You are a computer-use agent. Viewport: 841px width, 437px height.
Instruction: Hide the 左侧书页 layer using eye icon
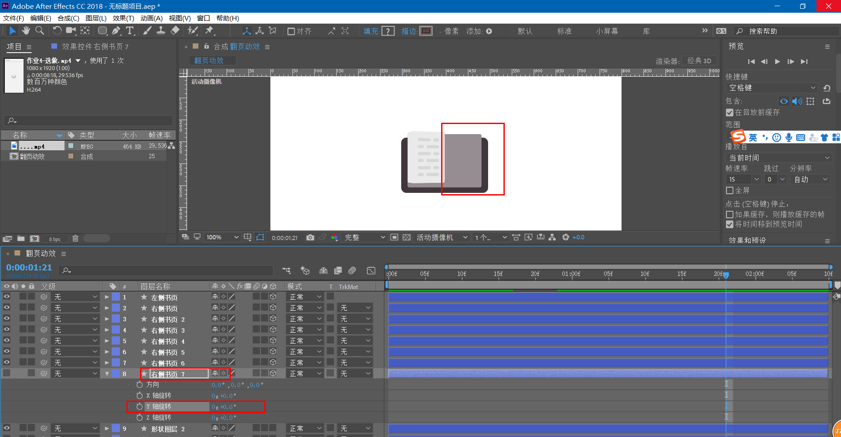tap(7, 297)
